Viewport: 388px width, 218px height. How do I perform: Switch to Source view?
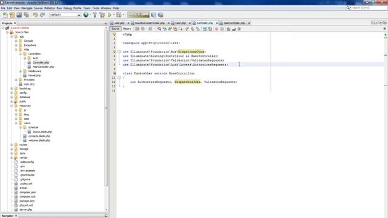pos(115,29)
